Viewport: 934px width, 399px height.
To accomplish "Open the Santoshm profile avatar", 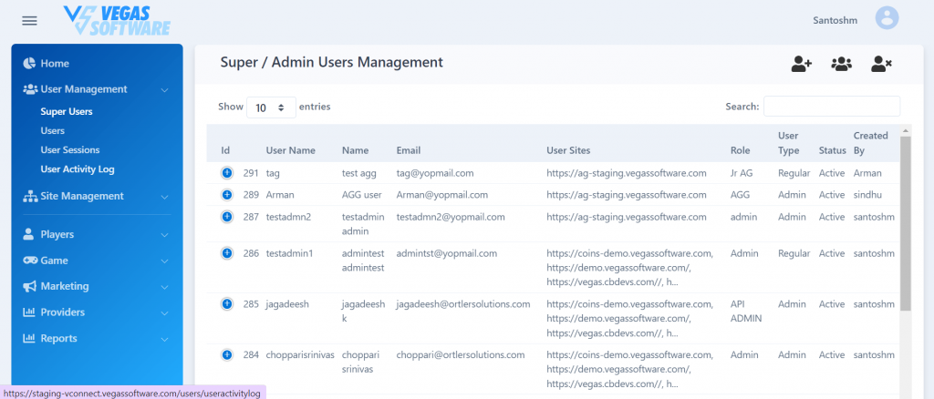I will 887,18.
